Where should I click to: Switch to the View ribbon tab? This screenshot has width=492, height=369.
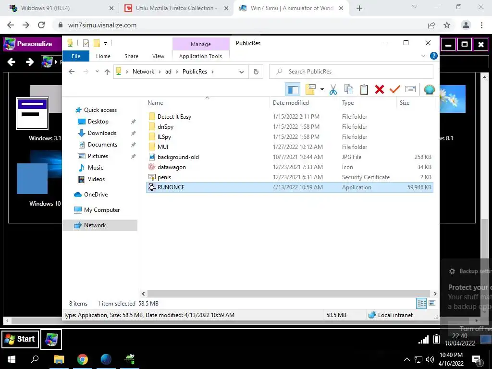coord(158,56)
